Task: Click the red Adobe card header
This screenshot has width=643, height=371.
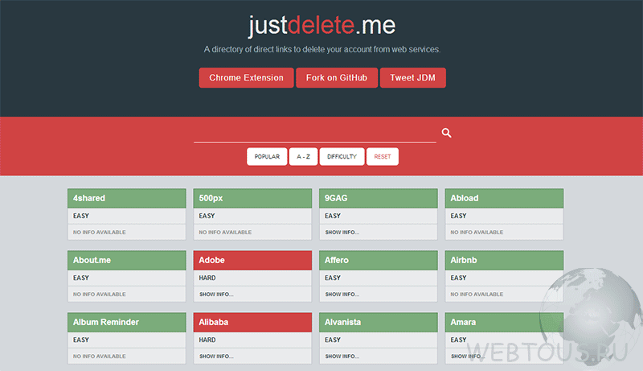Action: (x=252, y=260)
